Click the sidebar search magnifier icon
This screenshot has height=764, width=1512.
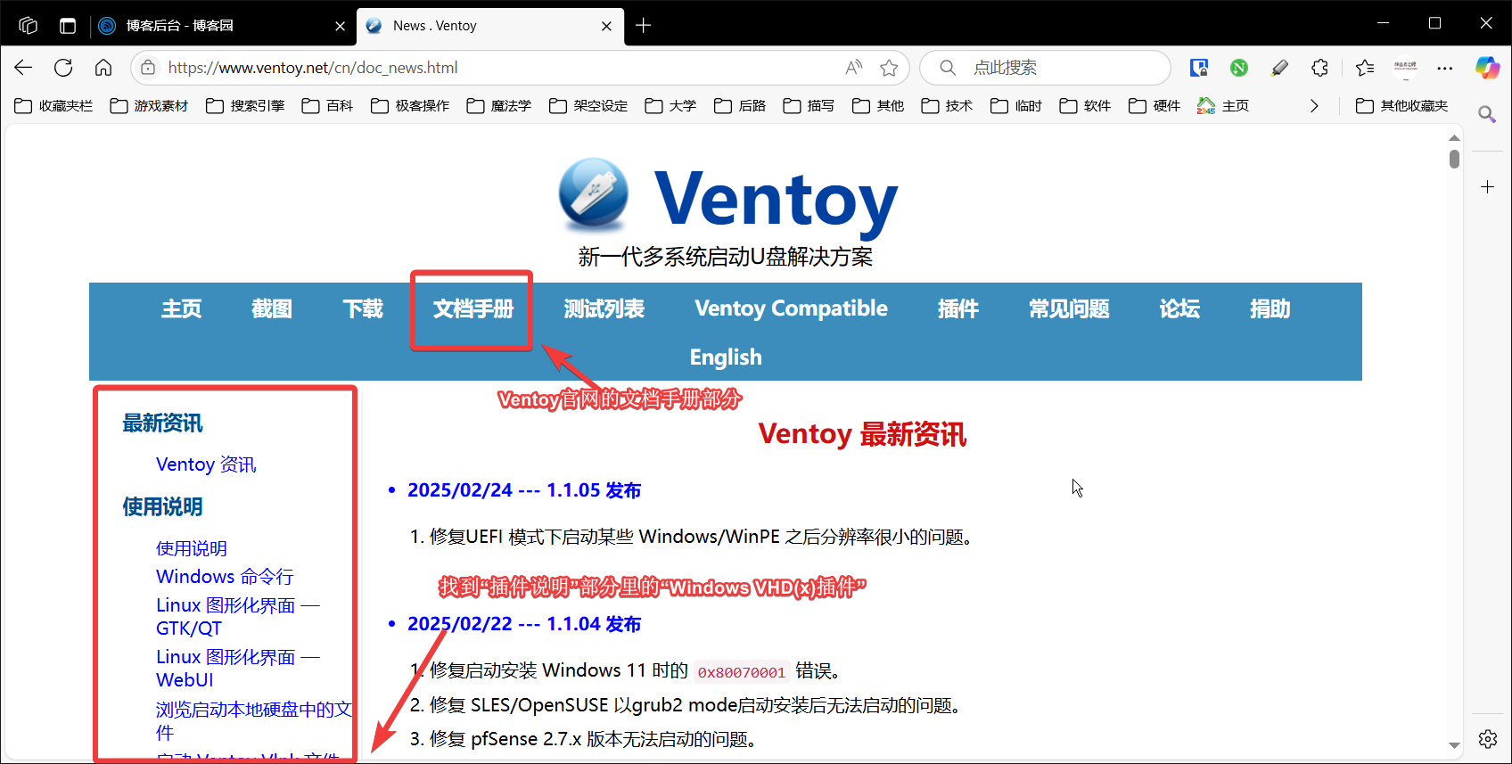tap(1486, 114)
